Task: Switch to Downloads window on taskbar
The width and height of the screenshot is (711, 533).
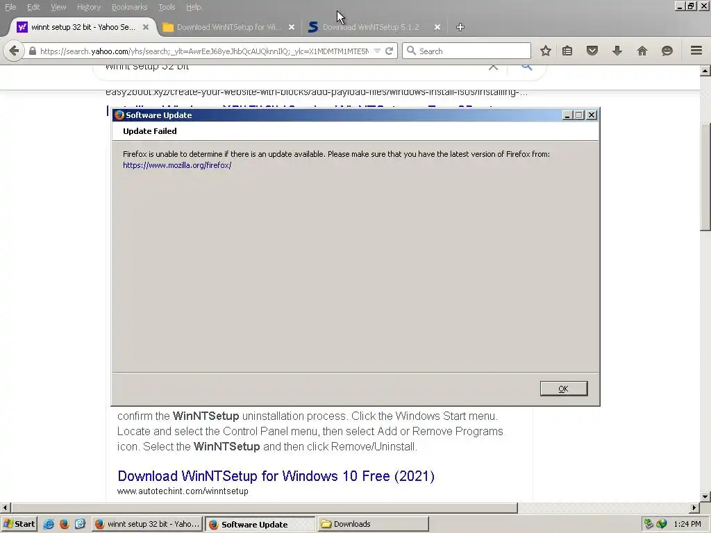Action: tap(373, 524)
